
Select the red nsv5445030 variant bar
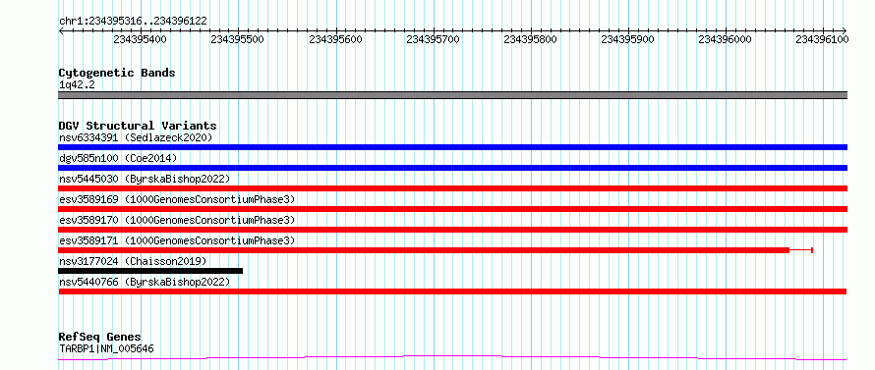point(452,188)
